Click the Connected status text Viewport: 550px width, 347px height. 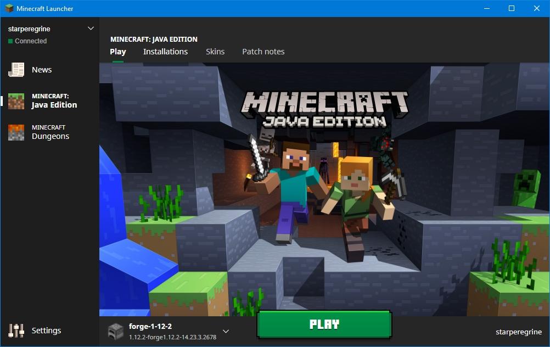(31, 41)
